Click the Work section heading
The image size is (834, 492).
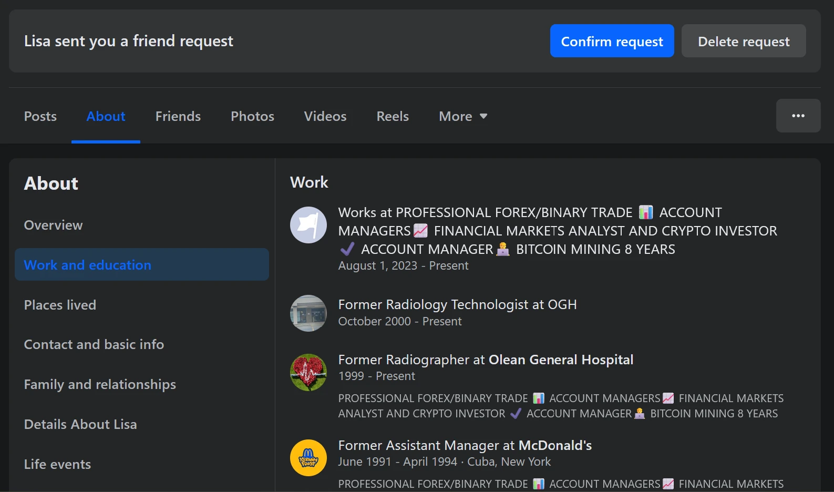click(309, 182)
